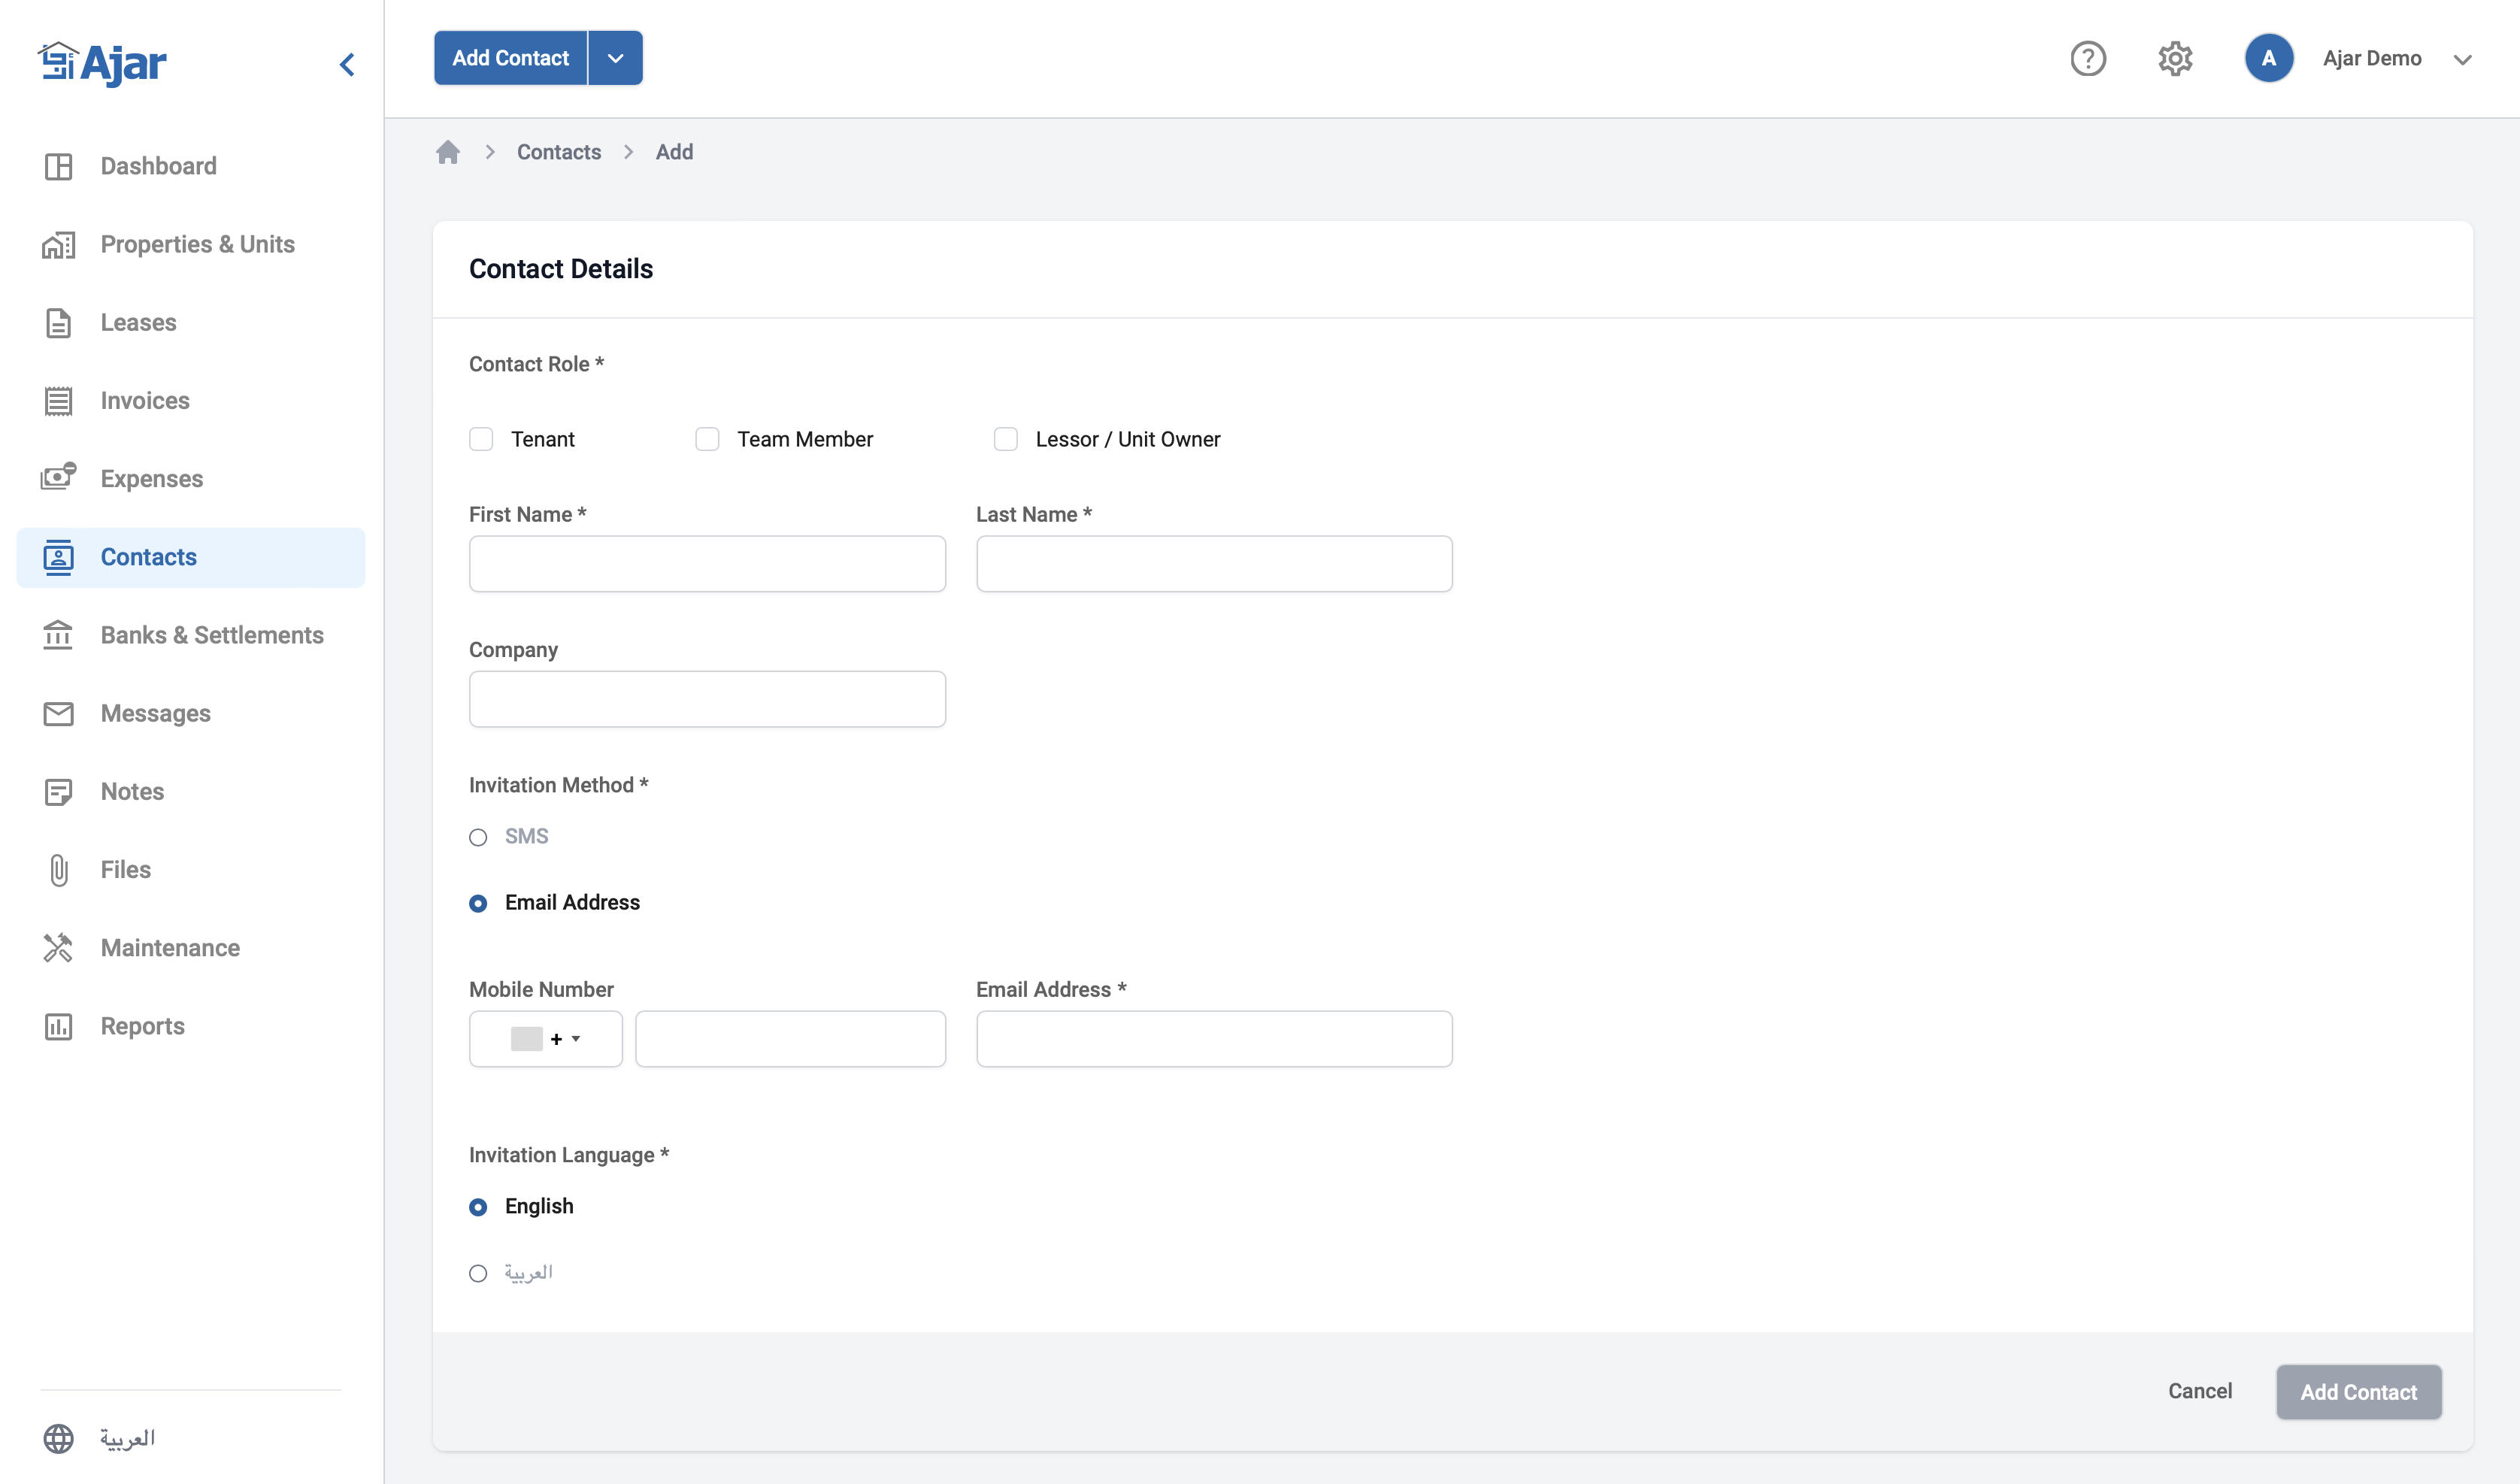Click the Files paperclip icon
2520x1484 pixels.
[58, 870]
